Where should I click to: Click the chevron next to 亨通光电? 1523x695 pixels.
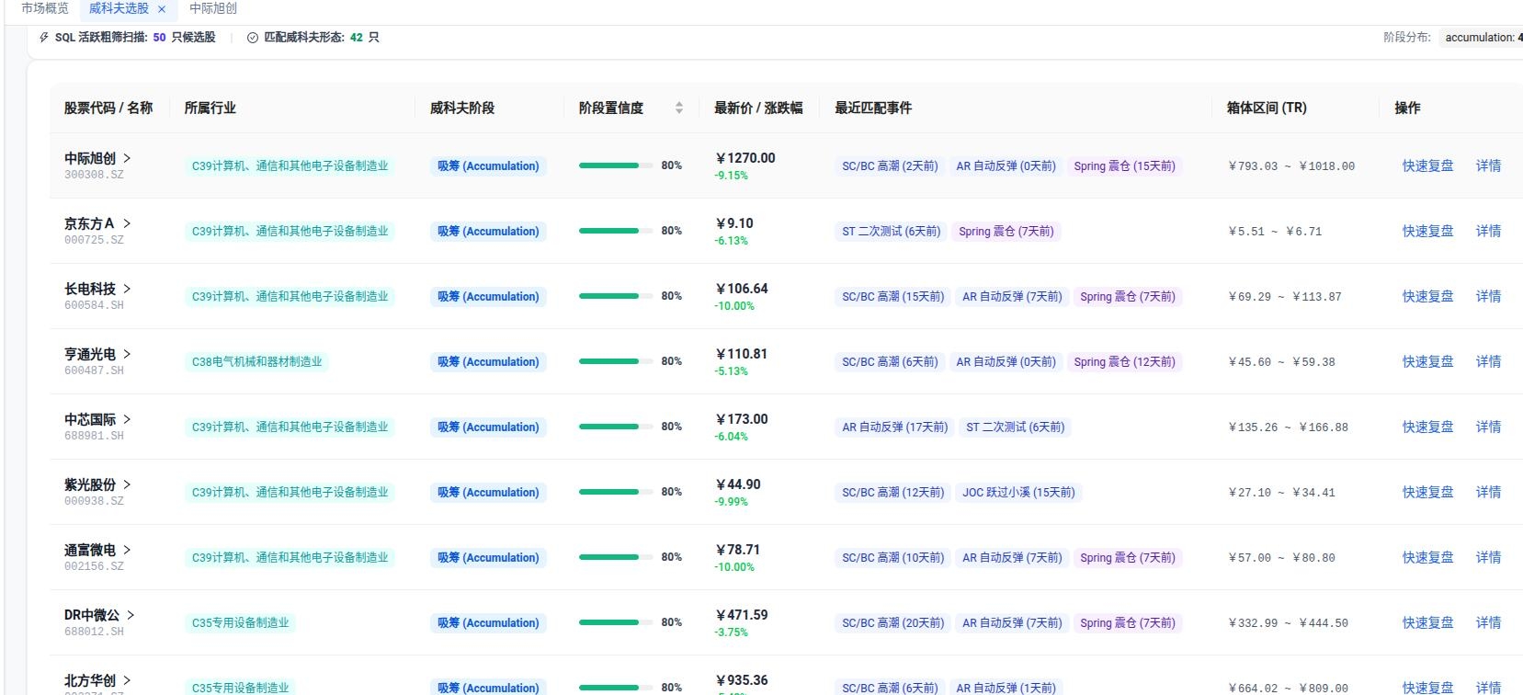coord(127,354)
